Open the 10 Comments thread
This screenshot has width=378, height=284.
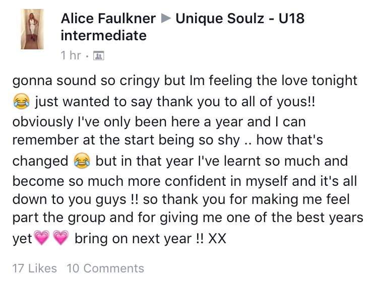pos(105,268)
